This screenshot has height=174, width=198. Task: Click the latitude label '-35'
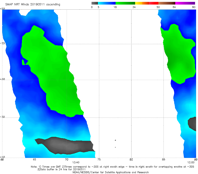point(3,117)
